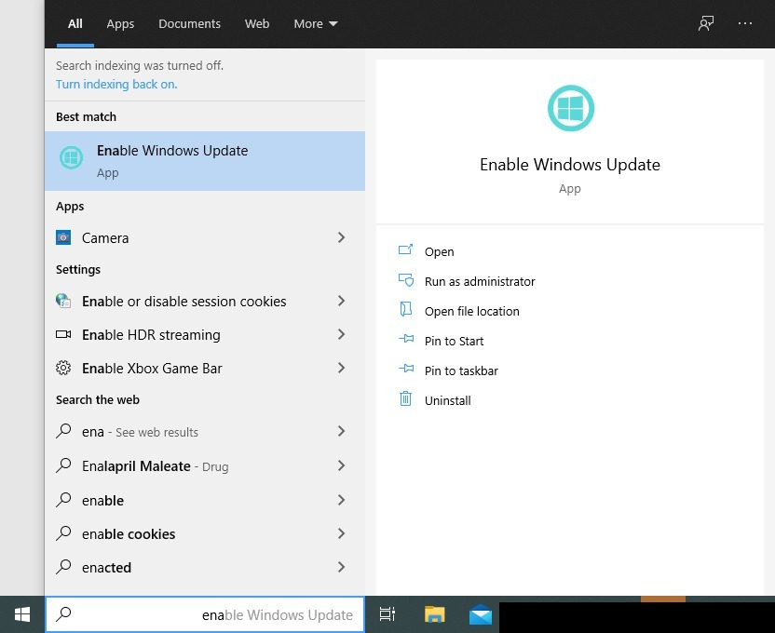Click the Camera app icon
The image size is (775, 633).
pyautogui.click(x=63, y=237)
